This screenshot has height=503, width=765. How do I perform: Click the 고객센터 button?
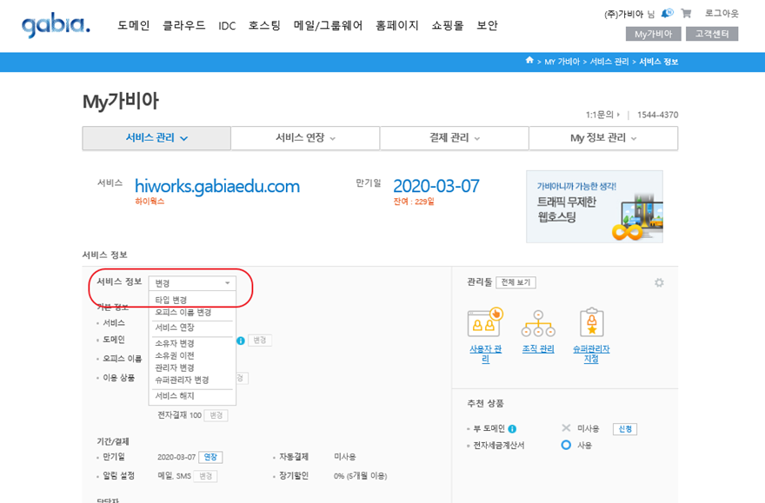[712, 34]
